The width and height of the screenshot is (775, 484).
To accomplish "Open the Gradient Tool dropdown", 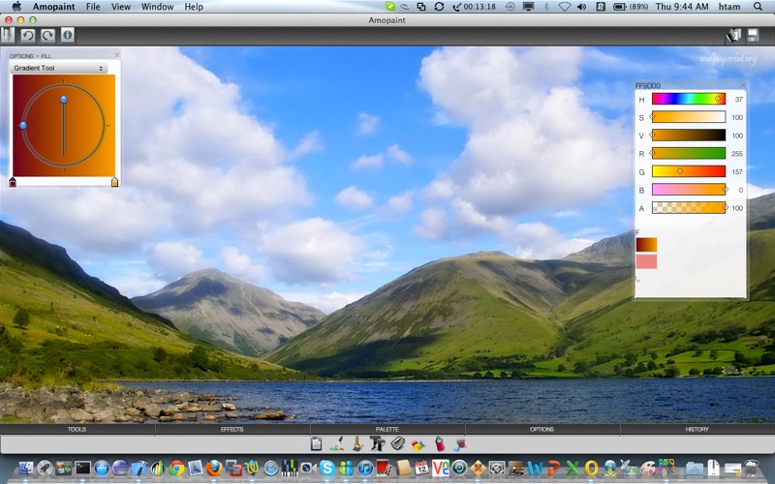I will click(x=58, y=68).
